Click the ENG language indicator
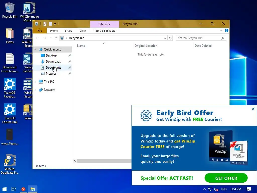Image resolution: width=257 pixels, height=193 pixels. [224, 189]
